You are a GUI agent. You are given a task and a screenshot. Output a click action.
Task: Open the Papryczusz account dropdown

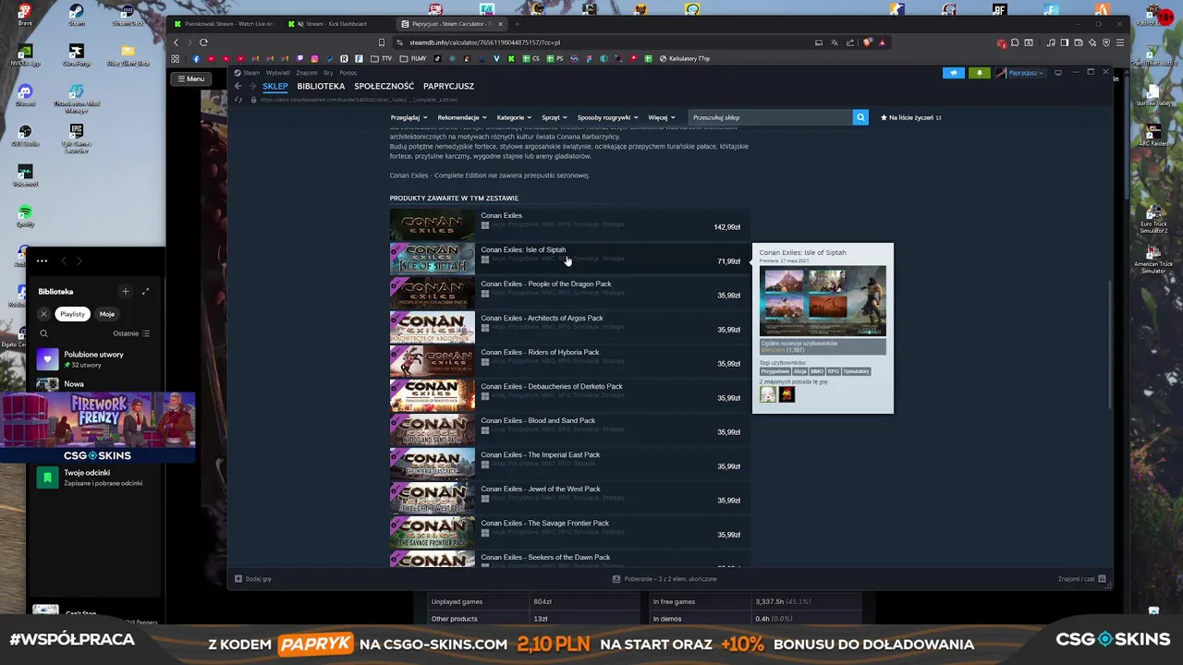pyautogui.click(x=1020, y=73)
